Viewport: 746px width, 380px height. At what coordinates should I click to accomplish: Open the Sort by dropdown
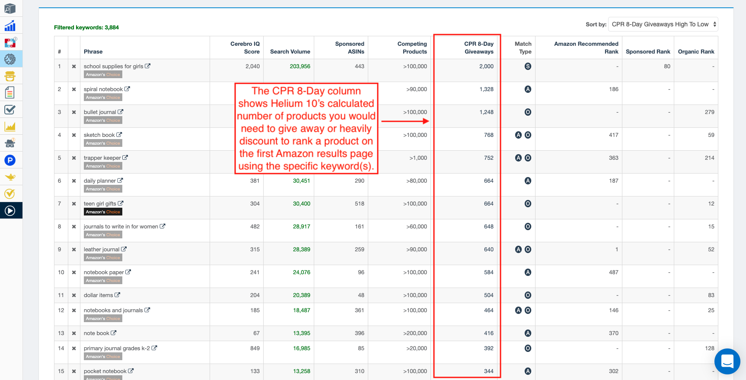click(663, 24)
